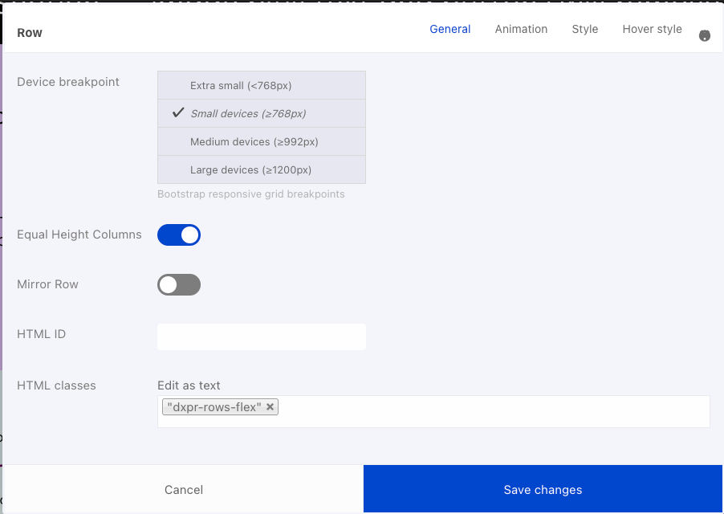Enable the Mirror Row switch

[179, 284]
